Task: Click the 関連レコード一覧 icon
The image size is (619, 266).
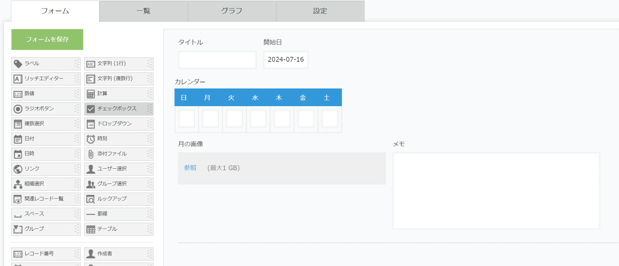Action: tap(18, 199)
